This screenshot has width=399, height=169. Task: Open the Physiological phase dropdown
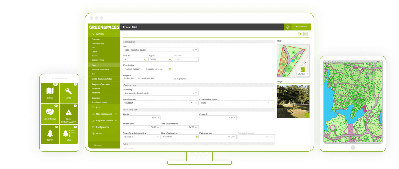[x=268, y=103]
